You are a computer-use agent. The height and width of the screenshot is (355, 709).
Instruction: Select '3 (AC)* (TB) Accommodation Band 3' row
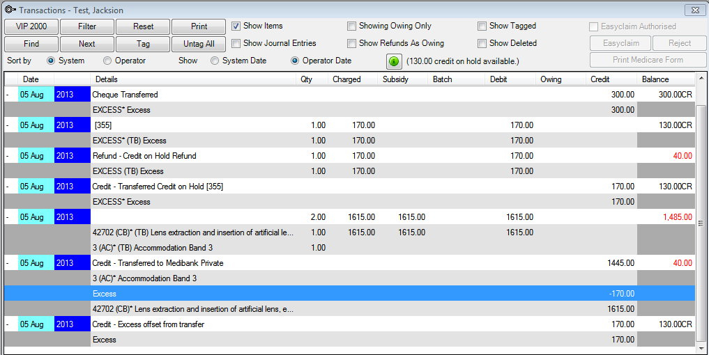[349, 248]
